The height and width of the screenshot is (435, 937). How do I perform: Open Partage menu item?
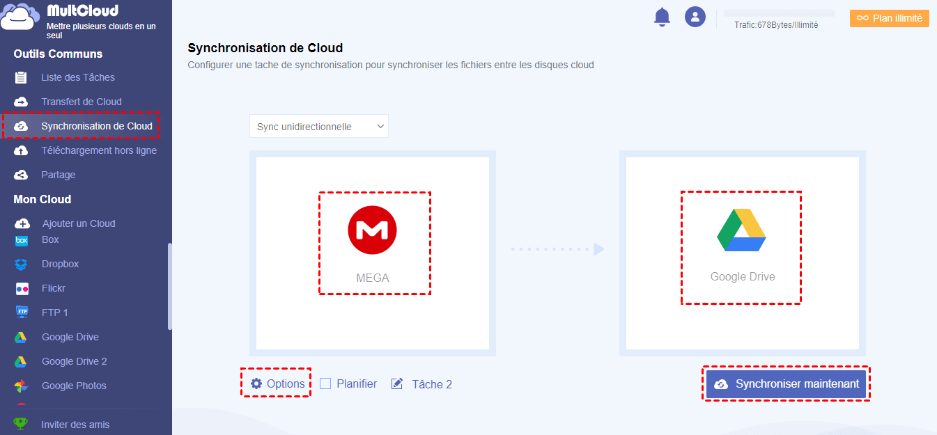59,175
